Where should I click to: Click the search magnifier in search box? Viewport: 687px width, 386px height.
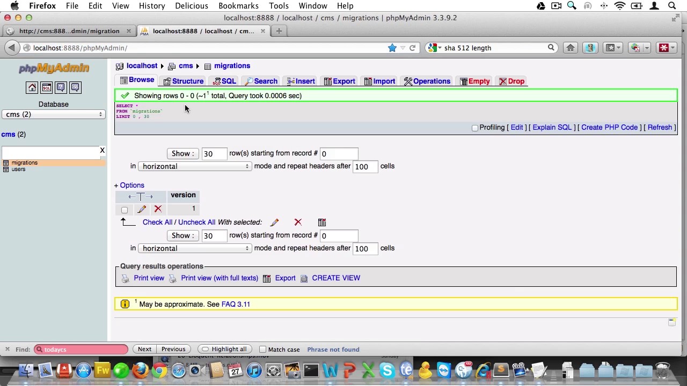551,48
